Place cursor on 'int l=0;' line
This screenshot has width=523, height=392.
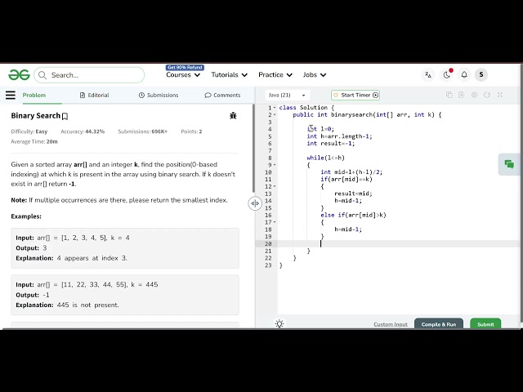(320, 129)
